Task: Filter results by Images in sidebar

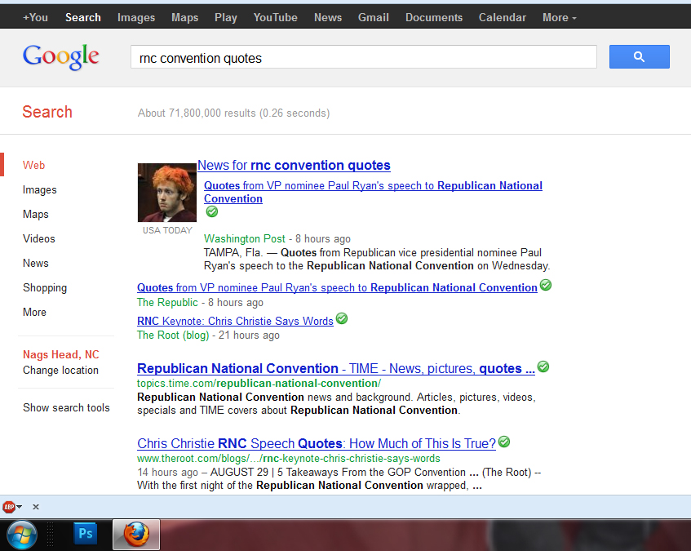Action: click(40, 190)
